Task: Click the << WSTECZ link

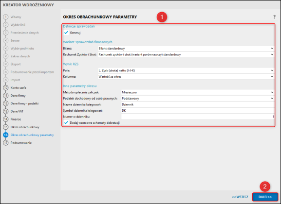Action: [x=240, y=197]
